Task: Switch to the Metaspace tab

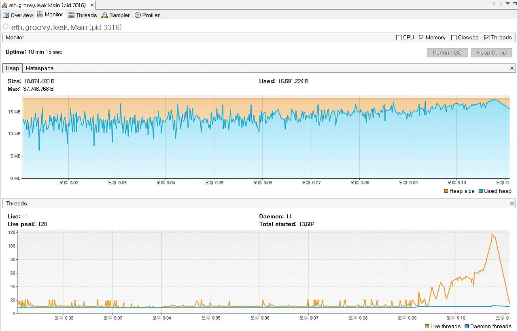Action: (x=40, y=68)
